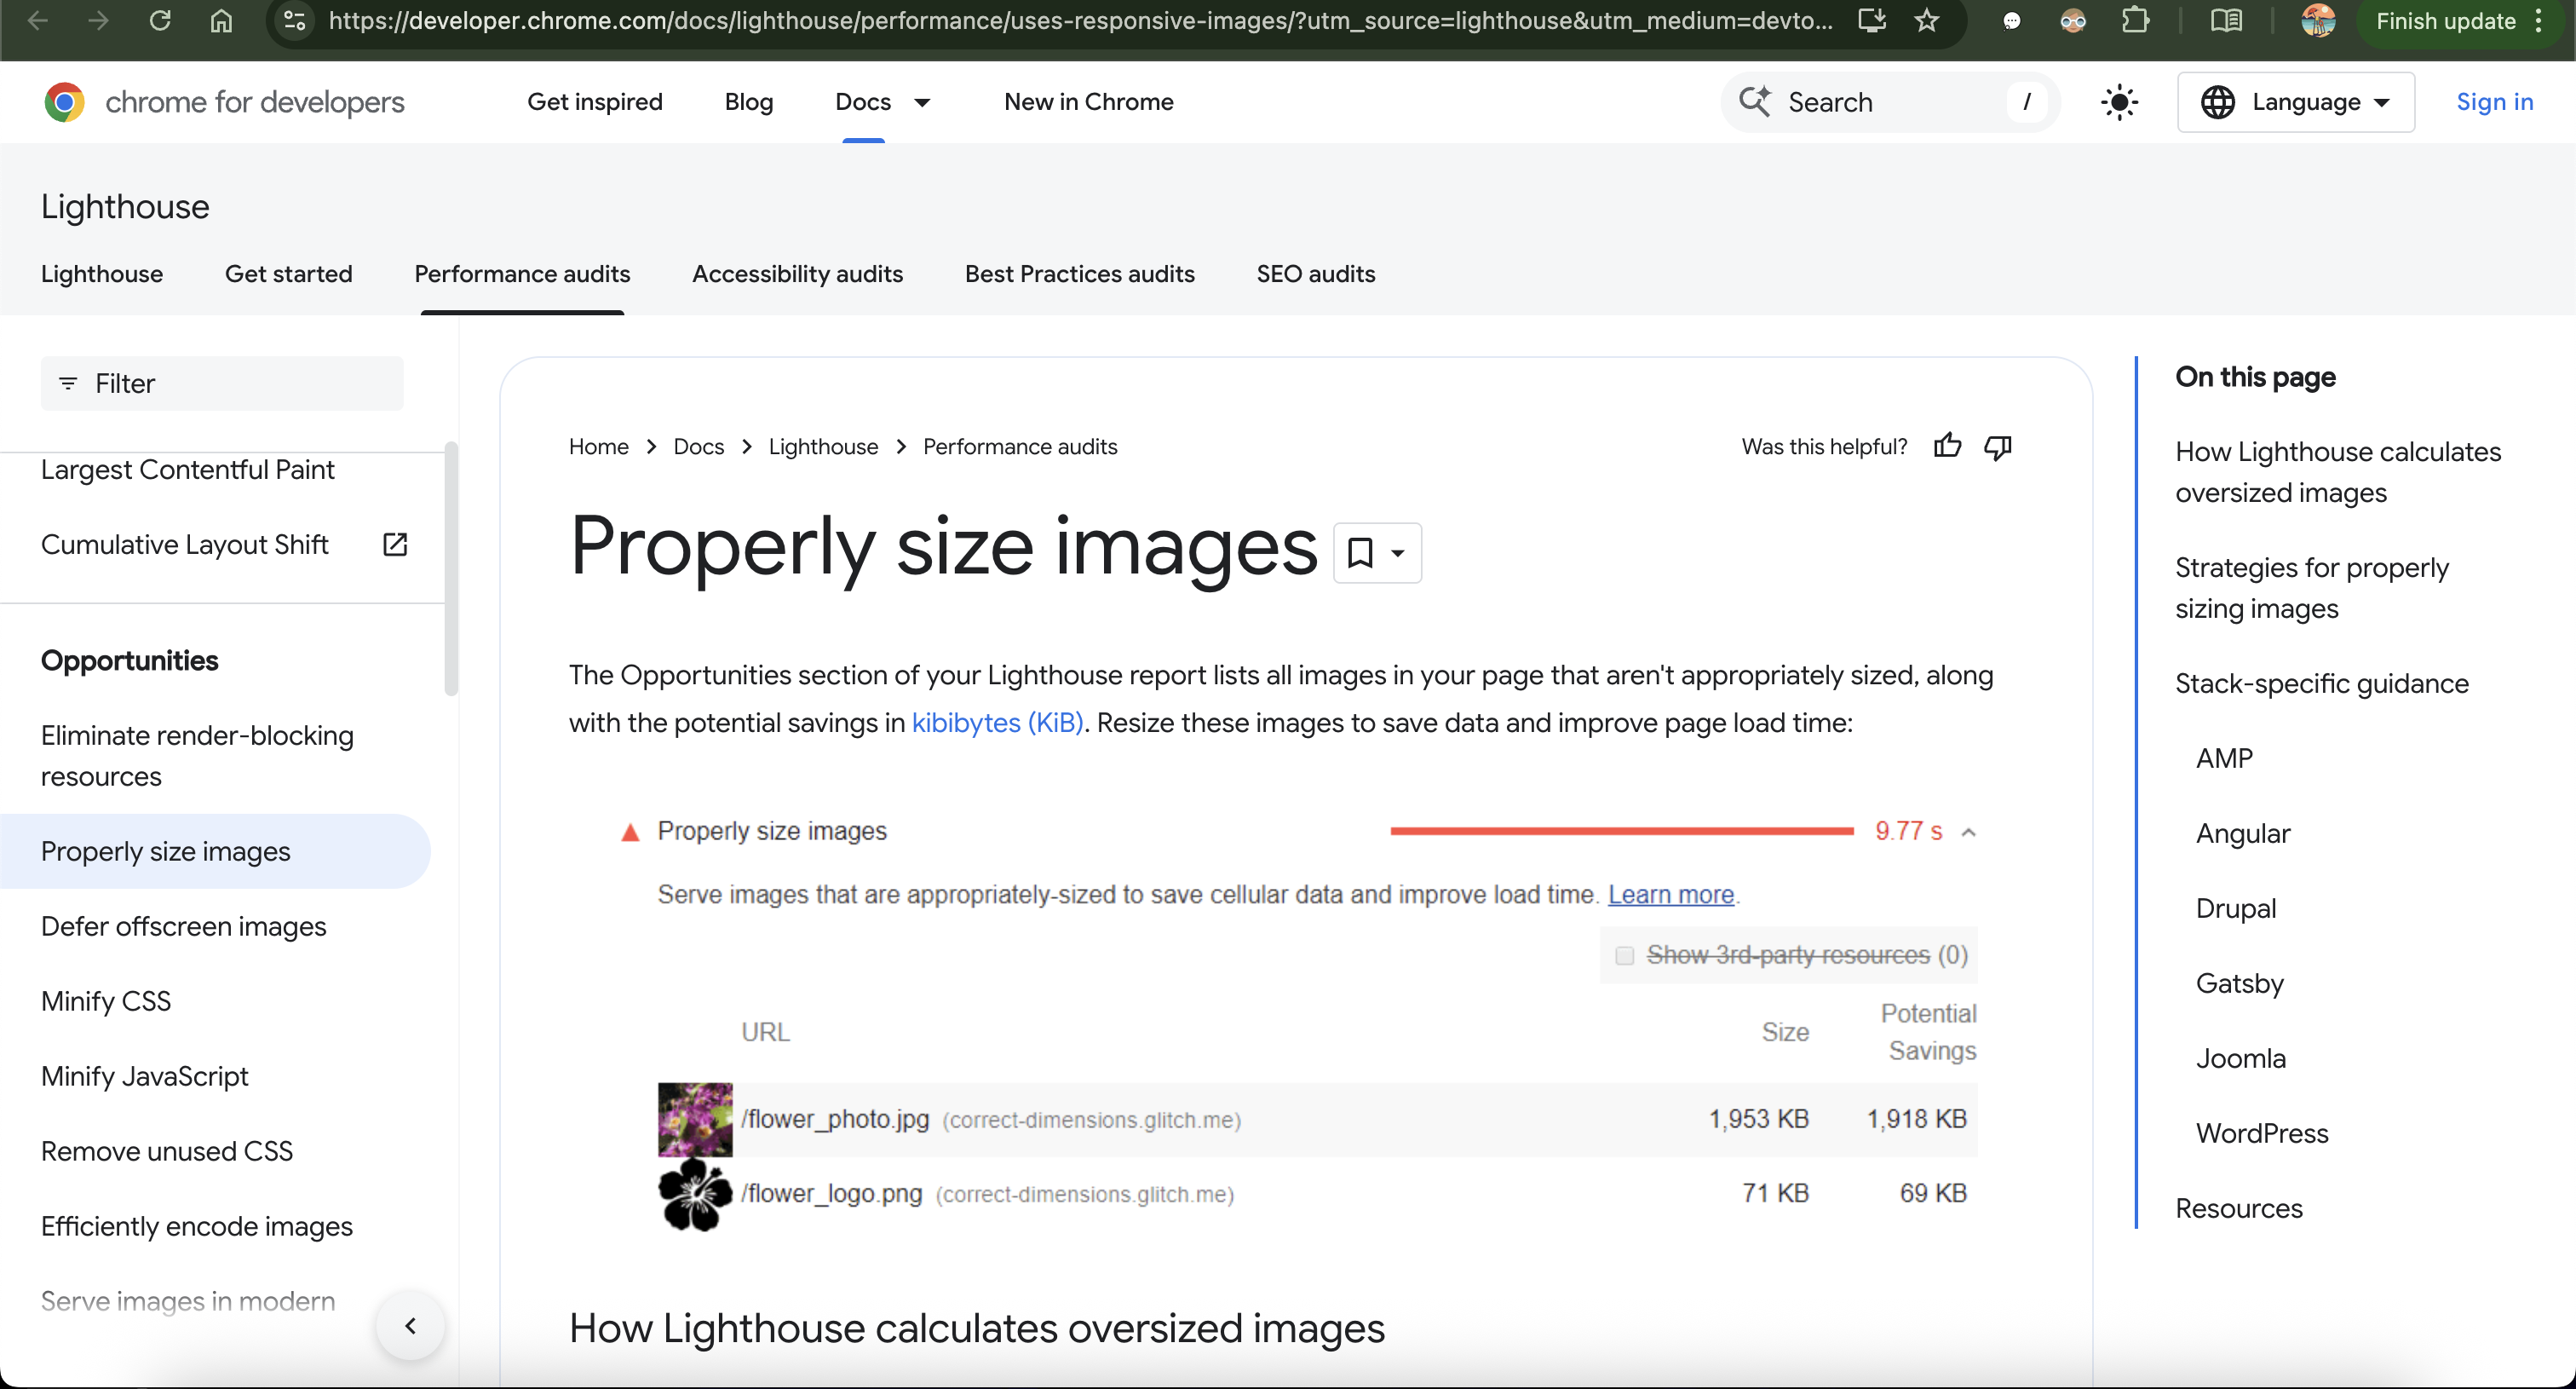Open the kibibytes (KiB) link

(997, 723)
